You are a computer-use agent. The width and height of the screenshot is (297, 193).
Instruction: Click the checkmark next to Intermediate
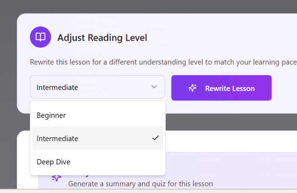point(155,138)
